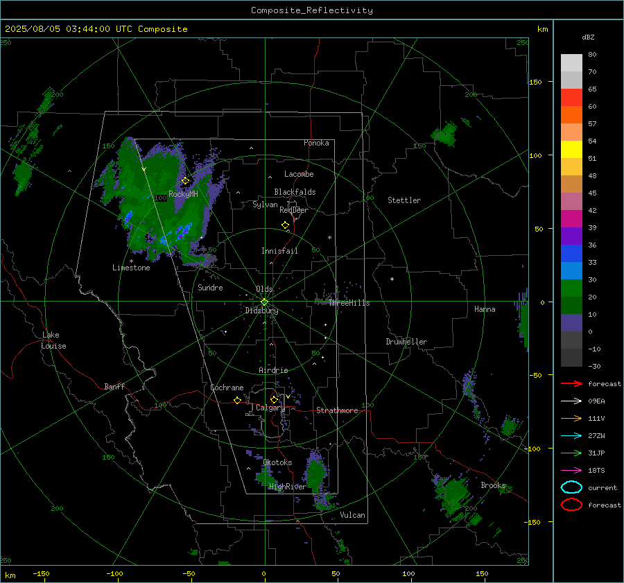
Task: Click the white 09EA arrow icon
Action: point(571,401)
